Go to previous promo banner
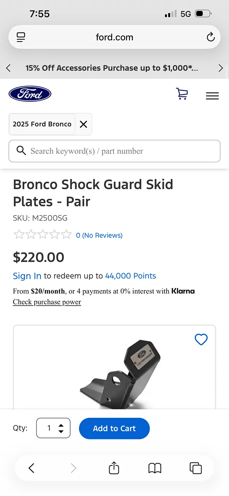Viewport: 229px width, 496px height. [x=8, y=68]
